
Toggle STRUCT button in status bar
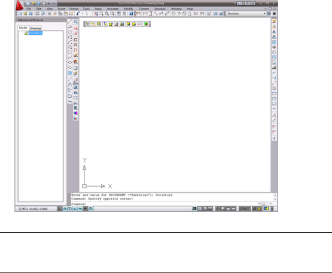pyautogui.click(x=244, y=209)
